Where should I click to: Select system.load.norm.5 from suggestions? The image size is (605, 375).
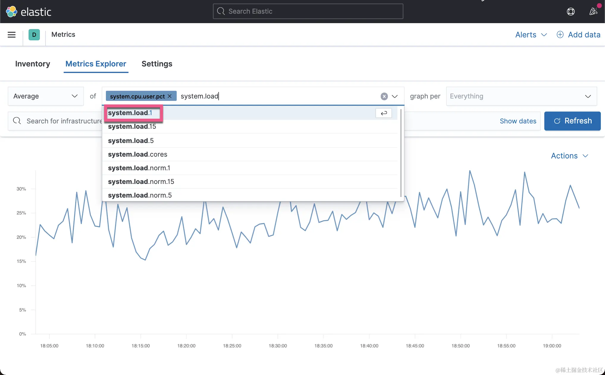click(x=140, y=195)
